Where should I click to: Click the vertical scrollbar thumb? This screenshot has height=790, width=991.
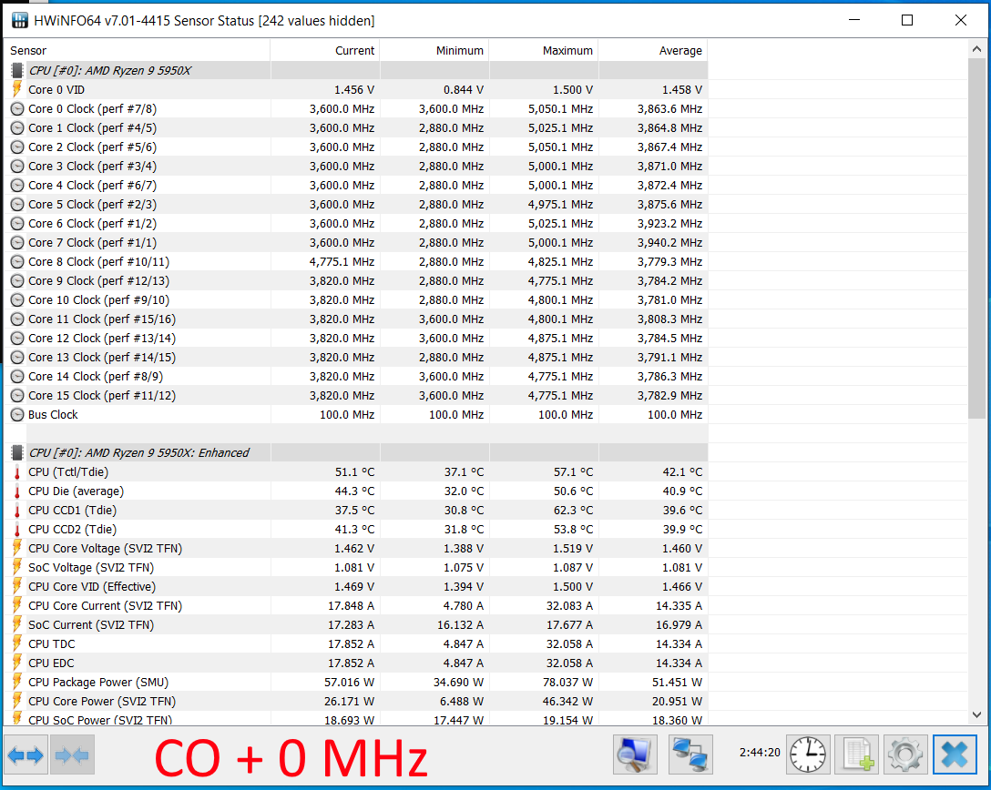[x=976, y=238]
